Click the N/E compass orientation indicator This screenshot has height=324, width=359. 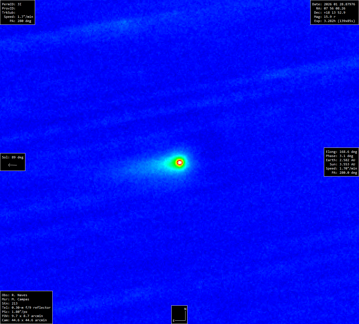(179, 315)
